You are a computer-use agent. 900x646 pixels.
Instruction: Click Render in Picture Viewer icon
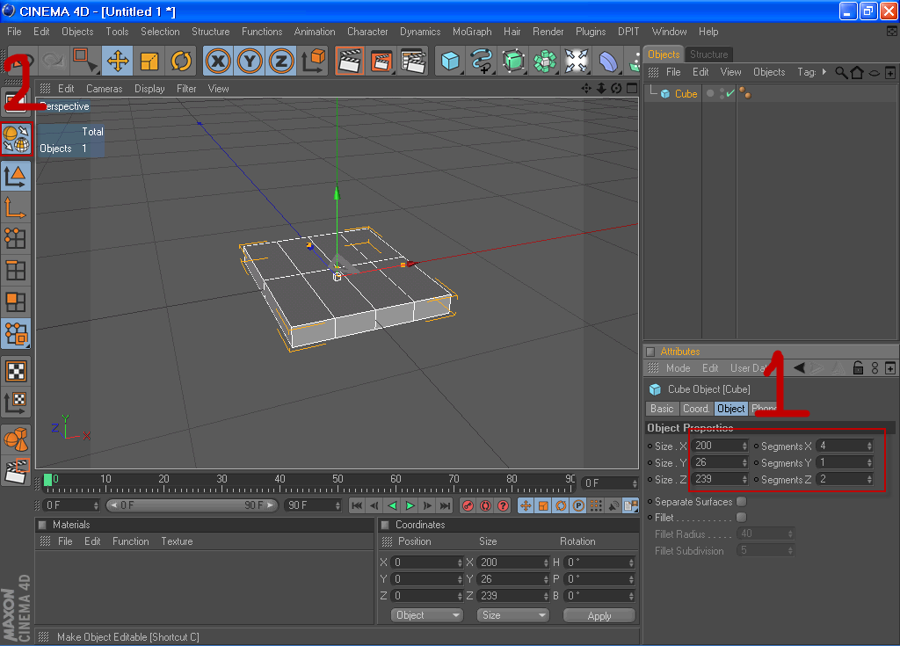(381, 61)
